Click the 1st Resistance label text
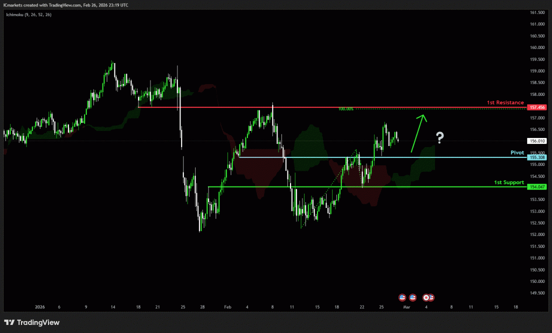Viewport: 552px width, 333px height. (x=505, y=102)
